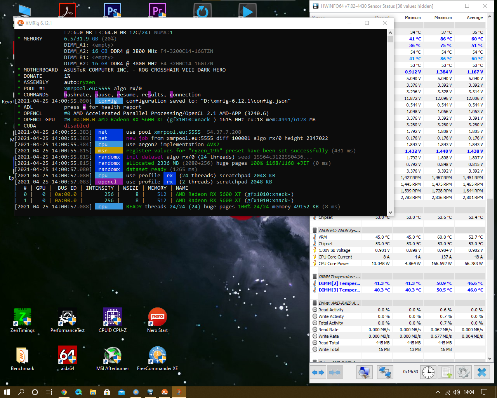Screen dimensions: 497x398
Task: Open volume control in system tray
Action: (x=457, y=392)
